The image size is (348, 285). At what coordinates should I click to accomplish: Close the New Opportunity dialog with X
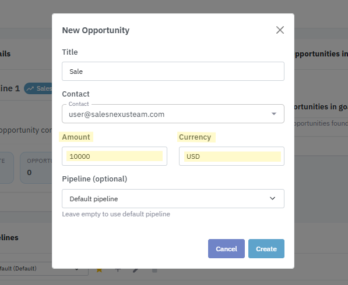pos(280,30)
